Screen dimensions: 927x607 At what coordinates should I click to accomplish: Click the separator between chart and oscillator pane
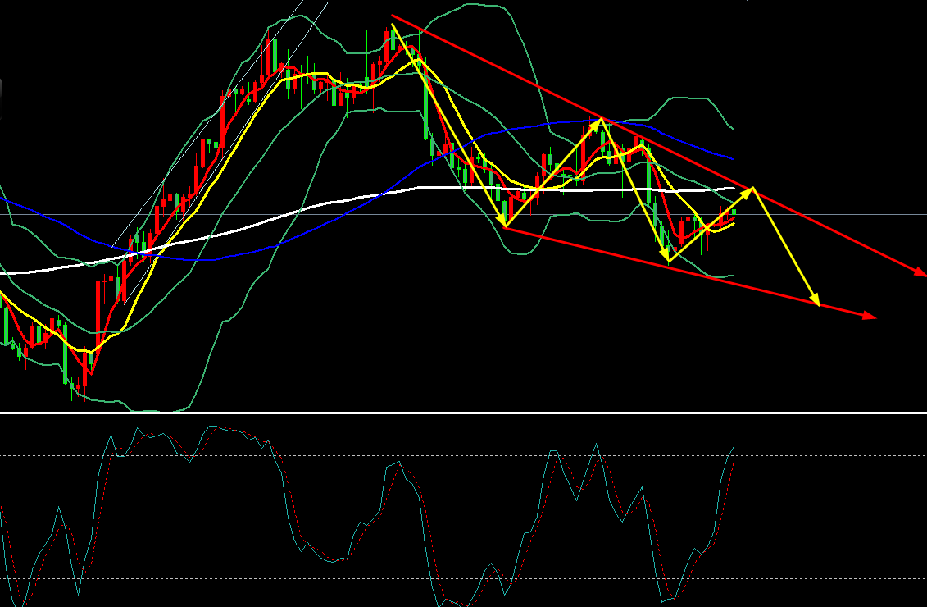463,413
